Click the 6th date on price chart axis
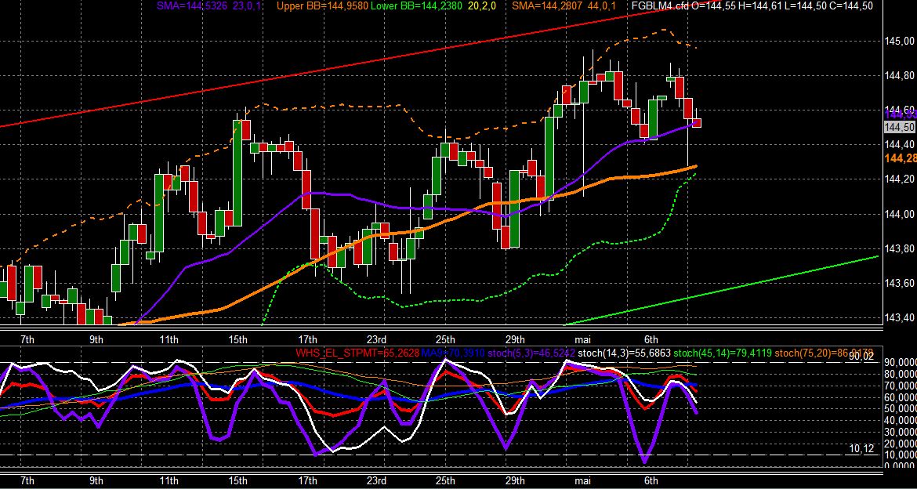 651,339
